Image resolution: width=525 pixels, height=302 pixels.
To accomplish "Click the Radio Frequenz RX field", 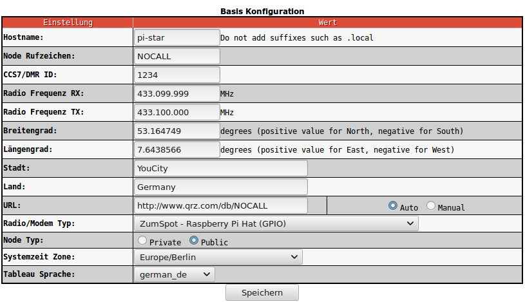I will click(x=177, y=93).
